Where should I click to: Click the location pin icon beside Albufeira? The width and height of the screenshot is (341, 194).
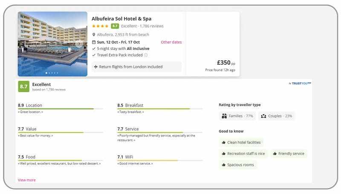(94, 35)
